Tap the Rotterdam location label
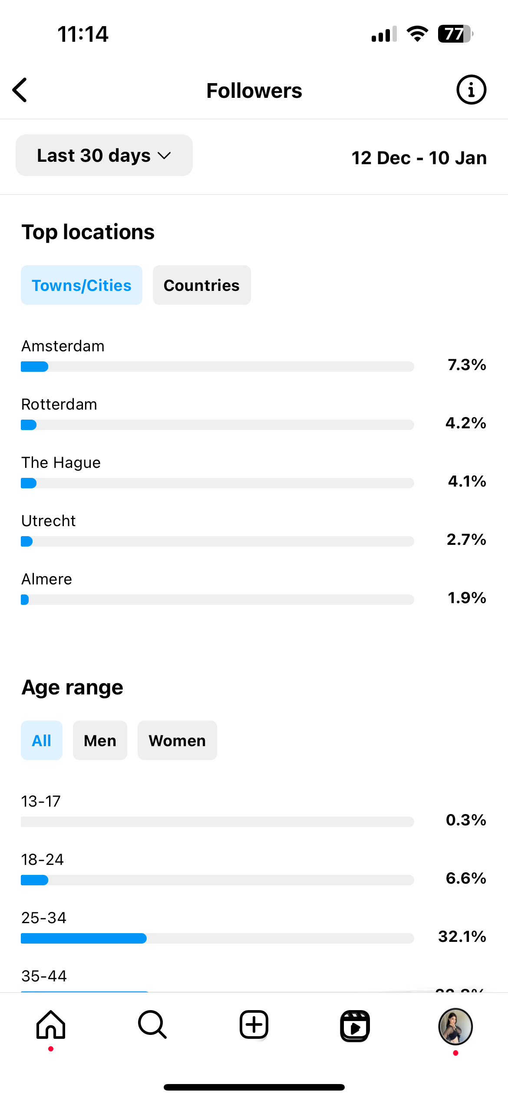This screenshot has width=508, height=1101. [59, 404]
